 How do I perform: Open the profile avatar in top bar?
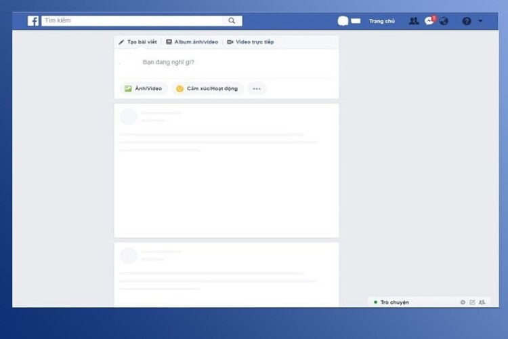pos(343,21)
